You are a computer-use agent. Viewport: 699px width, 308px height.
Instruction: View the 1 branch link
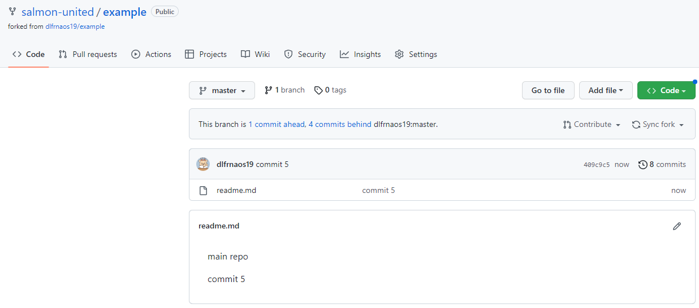pyautogui.click(x=284, y=90)
